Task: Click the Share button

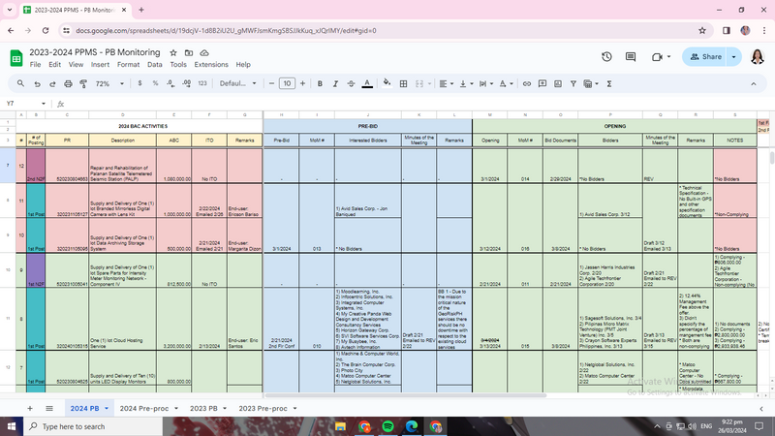Action: pyautogui.click(x=705, y=57)
